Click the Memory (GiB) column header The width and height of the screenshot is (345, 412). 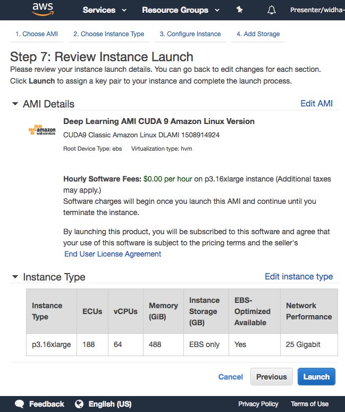click(163, 311)
